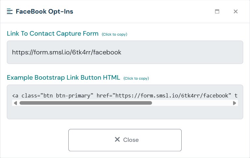Close dialog using the top-right X icon
Viewport: 250px width, 158px height.
coord(235,11)
